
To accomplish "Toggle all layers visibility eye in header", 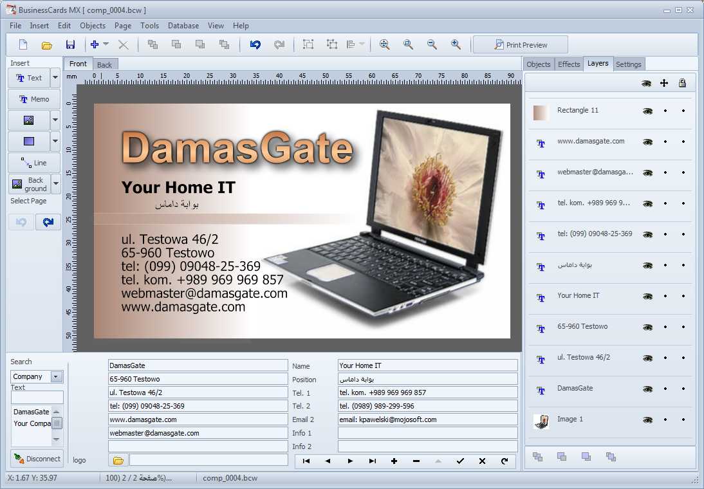I will (x=646, y=83).
